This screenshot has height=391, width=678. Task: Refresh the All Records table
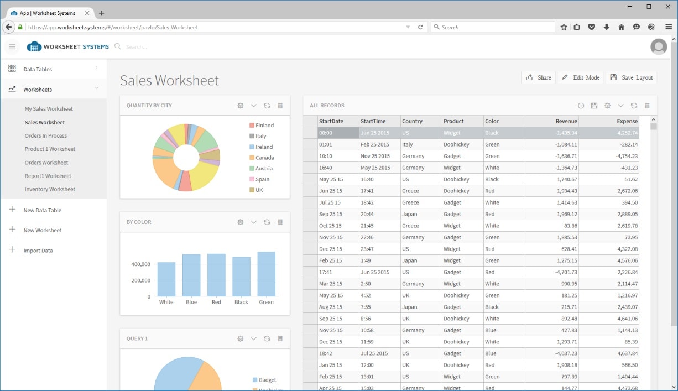pos(634,106)
